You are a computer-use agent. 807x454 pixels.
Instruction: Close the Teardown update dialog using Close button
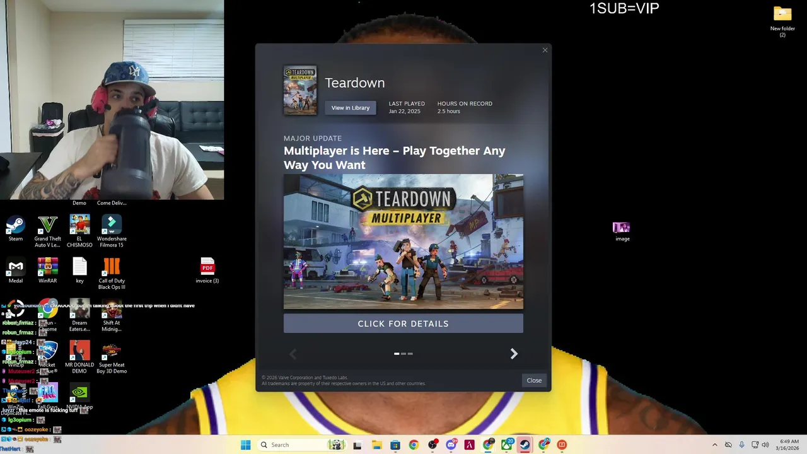point(534,380)
